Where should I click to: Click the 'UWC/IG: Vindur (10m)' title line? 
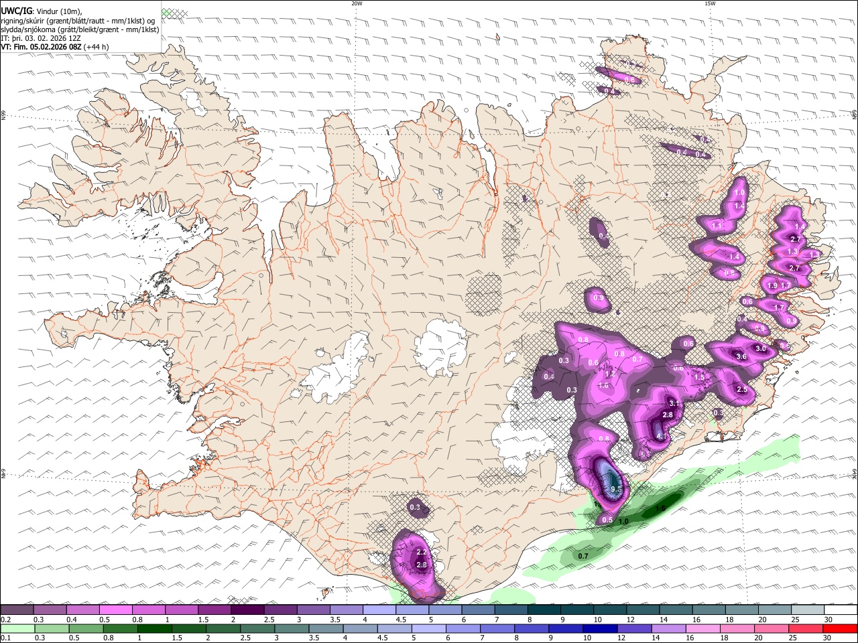coord(42,11)
